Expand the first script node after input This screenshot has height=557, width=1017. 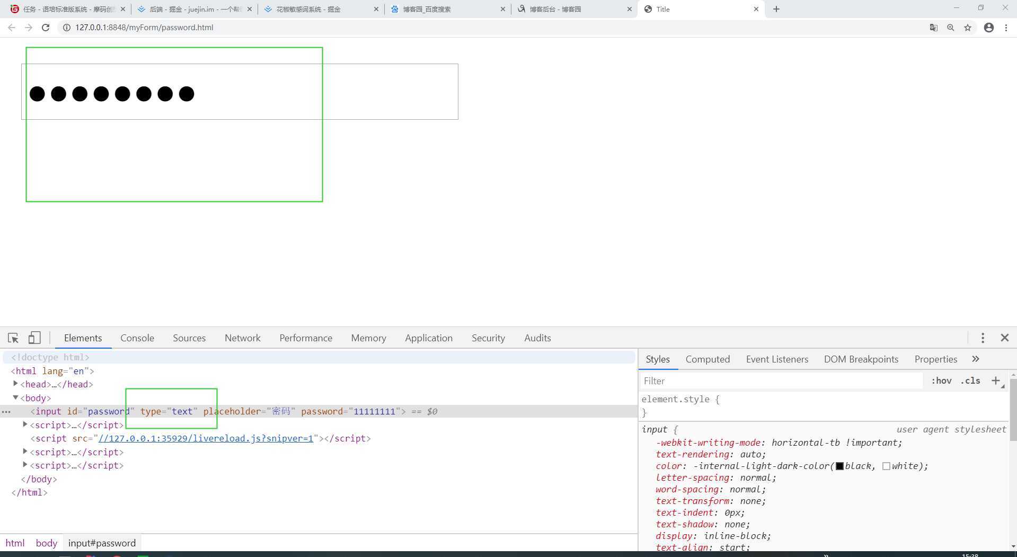(25, 425)
